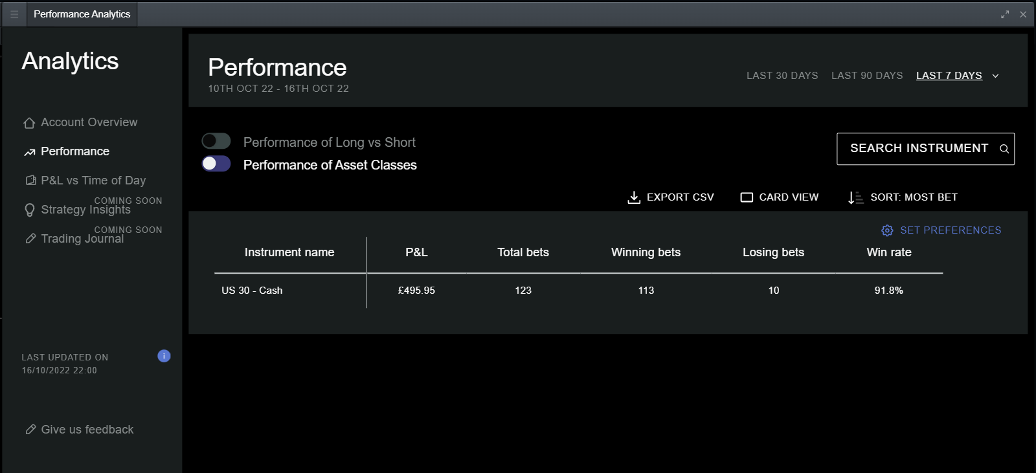Select the Last 30 Days range
1036x473 pixels.
[x=782, y=76]
